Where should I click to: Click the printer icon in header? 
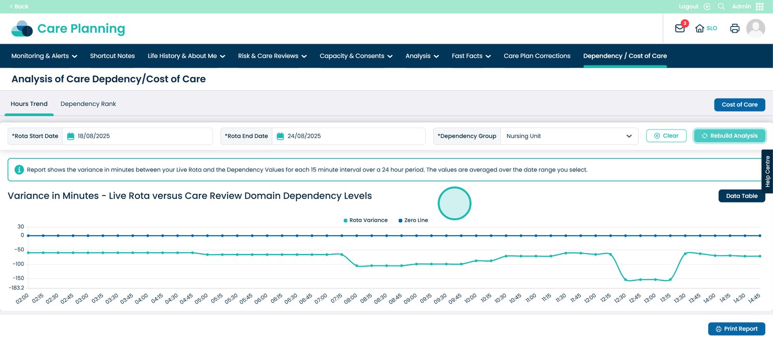click(x=734, y=29)
